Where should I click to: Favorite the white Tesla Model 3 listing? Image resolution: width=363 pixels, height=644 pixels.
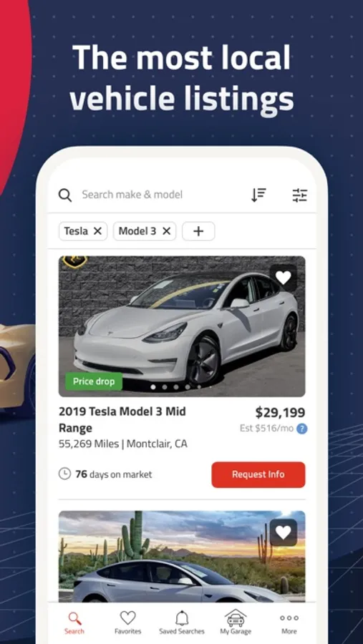click(x=284, y=278)
